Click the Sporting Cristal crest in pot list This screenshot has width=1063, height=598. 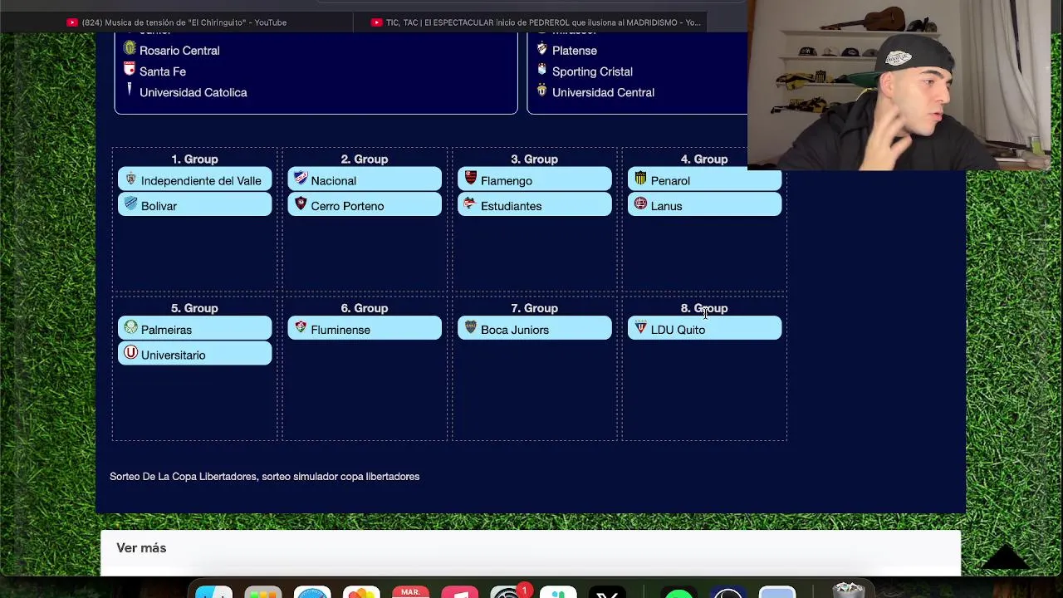tap(541, 70)
